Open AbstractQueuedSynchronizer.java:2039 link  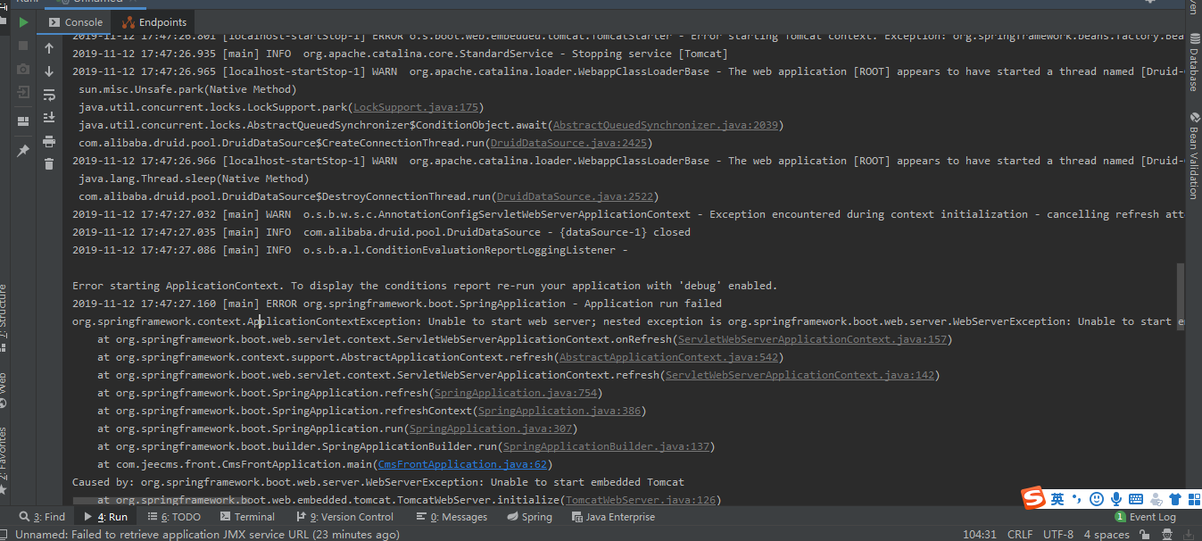coord(666,125)
